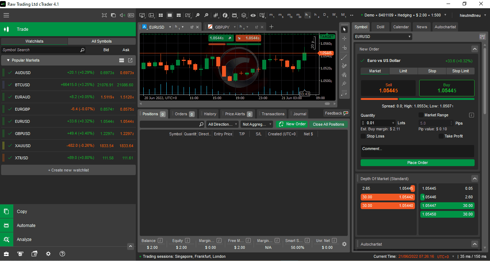Image resolution: width=490 pixels, height=261 pixels.
Task: Click the Place Order button
Action: click(x=417, y=163)
